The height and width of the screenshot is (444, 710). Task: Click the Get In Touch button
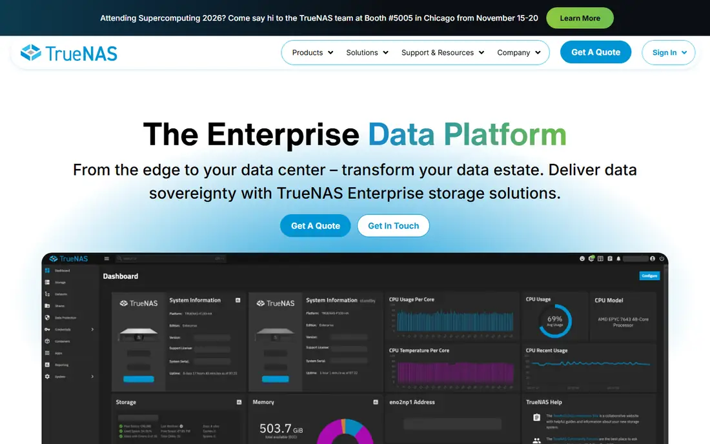point(393,225)
